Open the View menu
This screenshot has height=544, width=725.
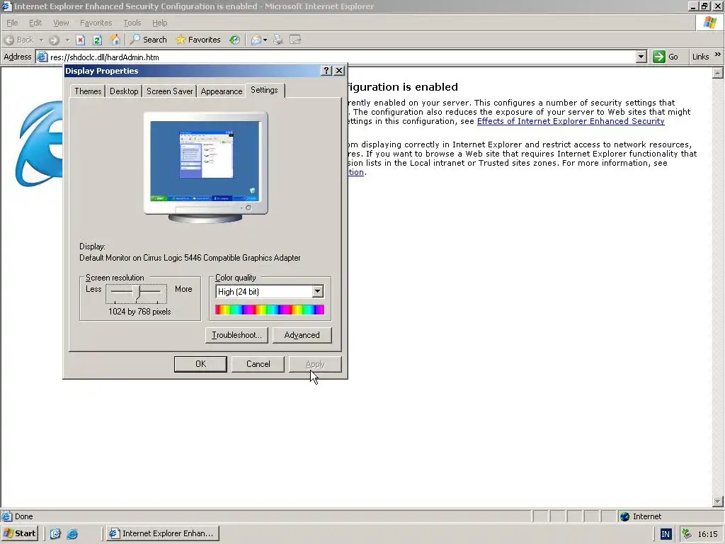click(61, 23)
